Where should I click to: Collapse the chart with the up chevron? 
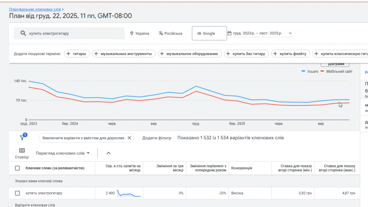pyautogui.click(x=108, y=153)
